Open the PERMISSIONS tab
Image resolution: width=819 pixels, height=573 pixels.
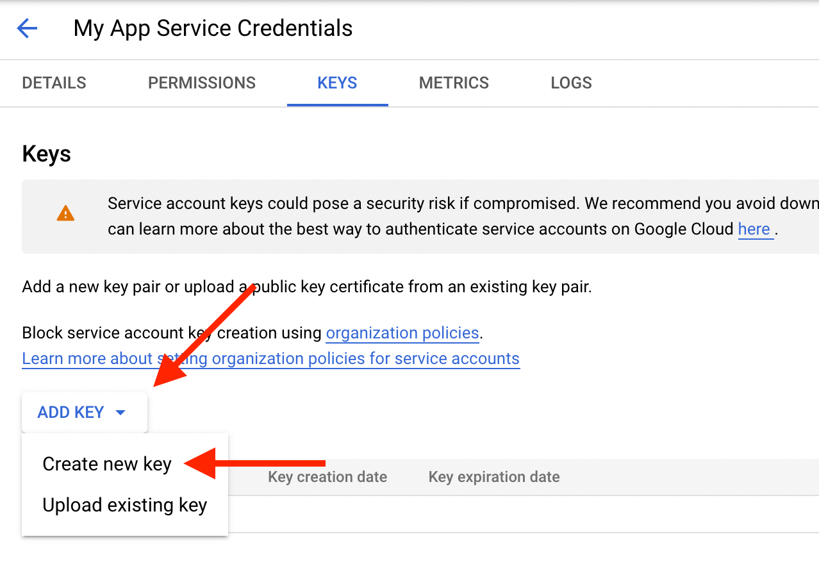pos(202,83)
